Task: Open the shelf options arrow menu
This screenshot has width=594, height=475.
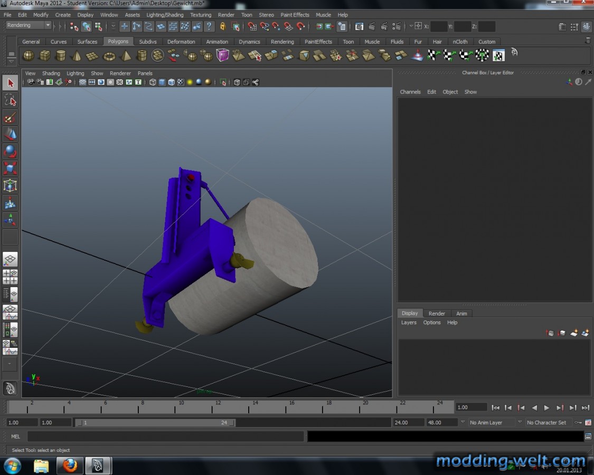Action: (12, 61)
